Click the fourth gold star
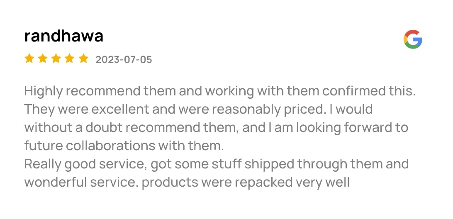The height and width of the screenshot is (219, 453). pos(70,58)
